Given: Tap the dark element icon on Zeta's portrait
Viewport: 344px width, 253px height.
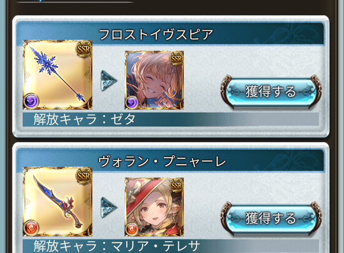Looking at the screenshot, I should (x=132, y=103).
